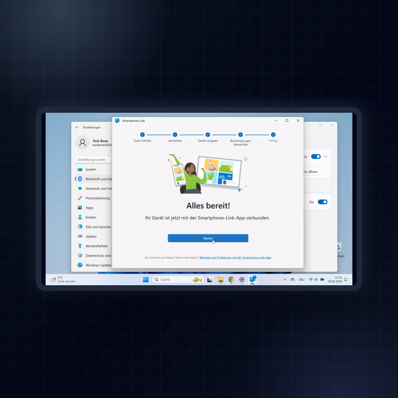
Task: Click the Geräte koppeln step checkmark
Action: click(x=208, y=135)
